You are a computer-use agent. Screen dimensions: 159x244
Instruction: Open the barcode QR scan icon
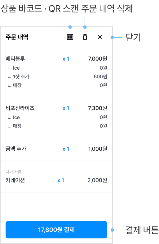pyautogui.click(x=70, y=37)
